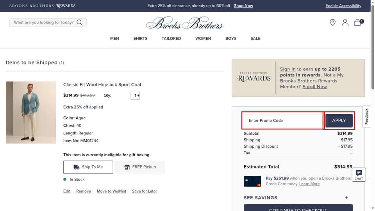
Task: Click the Enroll Now link
Action: [314, 87]
